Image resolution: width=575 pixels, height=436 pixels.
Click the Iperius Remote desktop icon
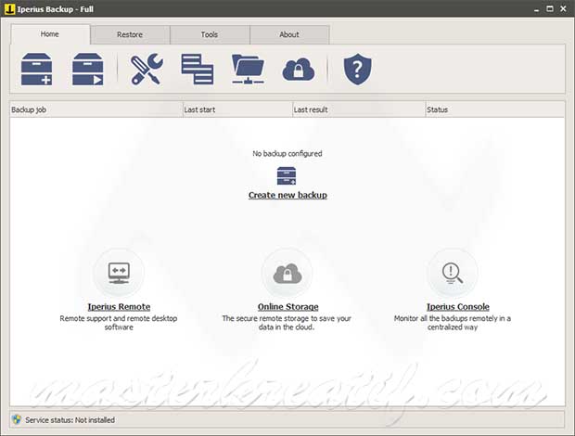pyautogui.click(x=119, y=273)
